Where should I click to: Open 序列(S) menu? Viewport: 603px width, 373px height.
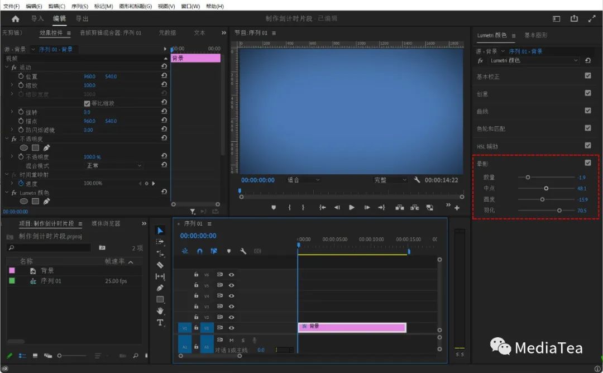[x=80, y=6]
